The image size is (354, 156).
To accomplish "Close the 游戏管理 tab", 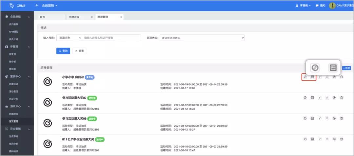I will pos(121,17).
